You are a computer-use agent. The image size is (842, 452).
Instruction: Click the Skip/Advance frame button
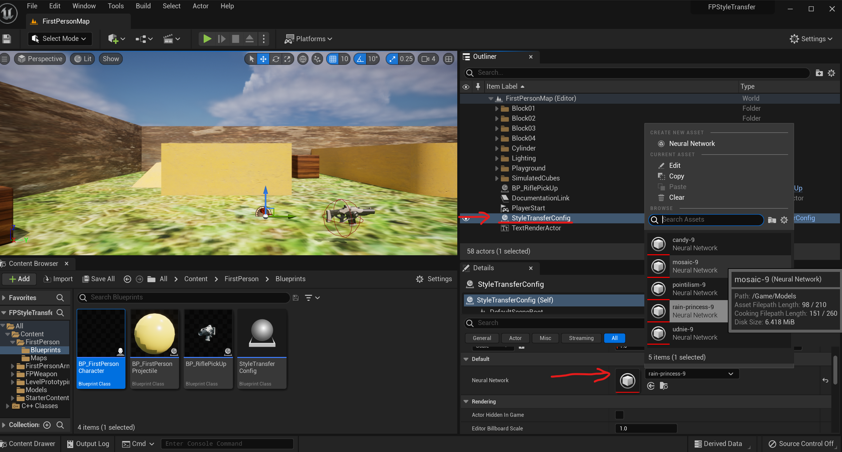221,39
